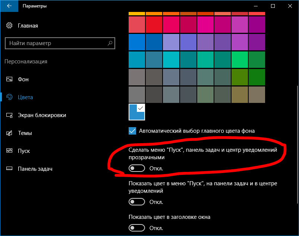Open Панель задач section
This screenshot has height=236, width=299.
[35, 169]
